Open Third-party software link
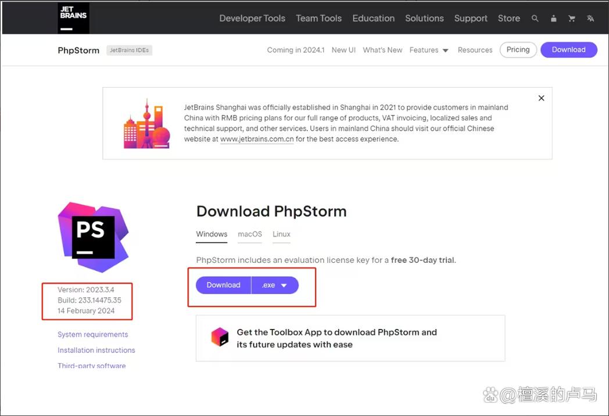 (92, 366)
